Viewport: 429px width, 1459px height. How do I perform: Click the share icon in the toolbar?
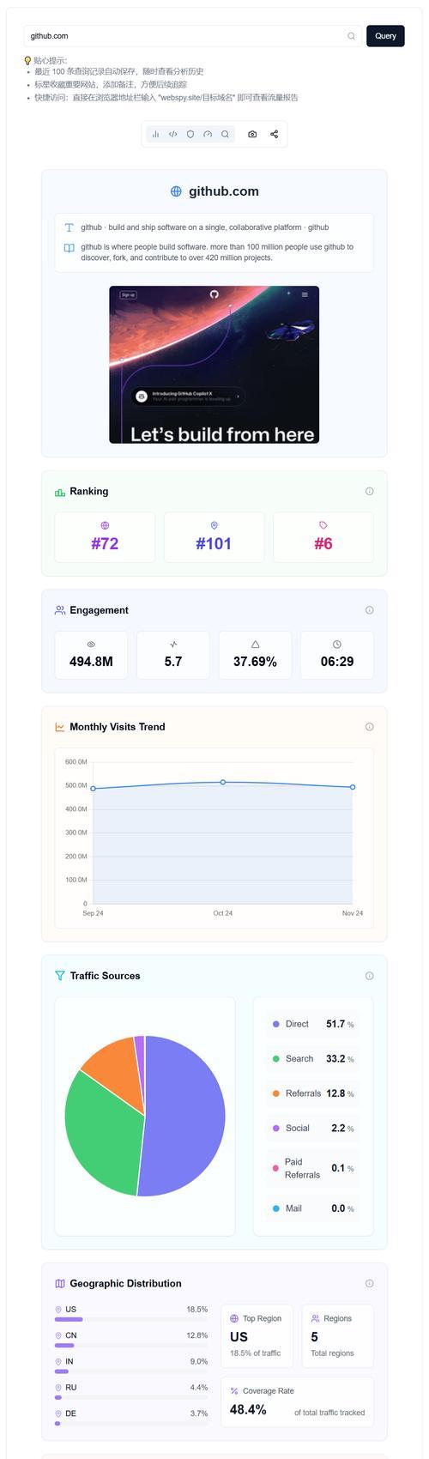point(274,134)
